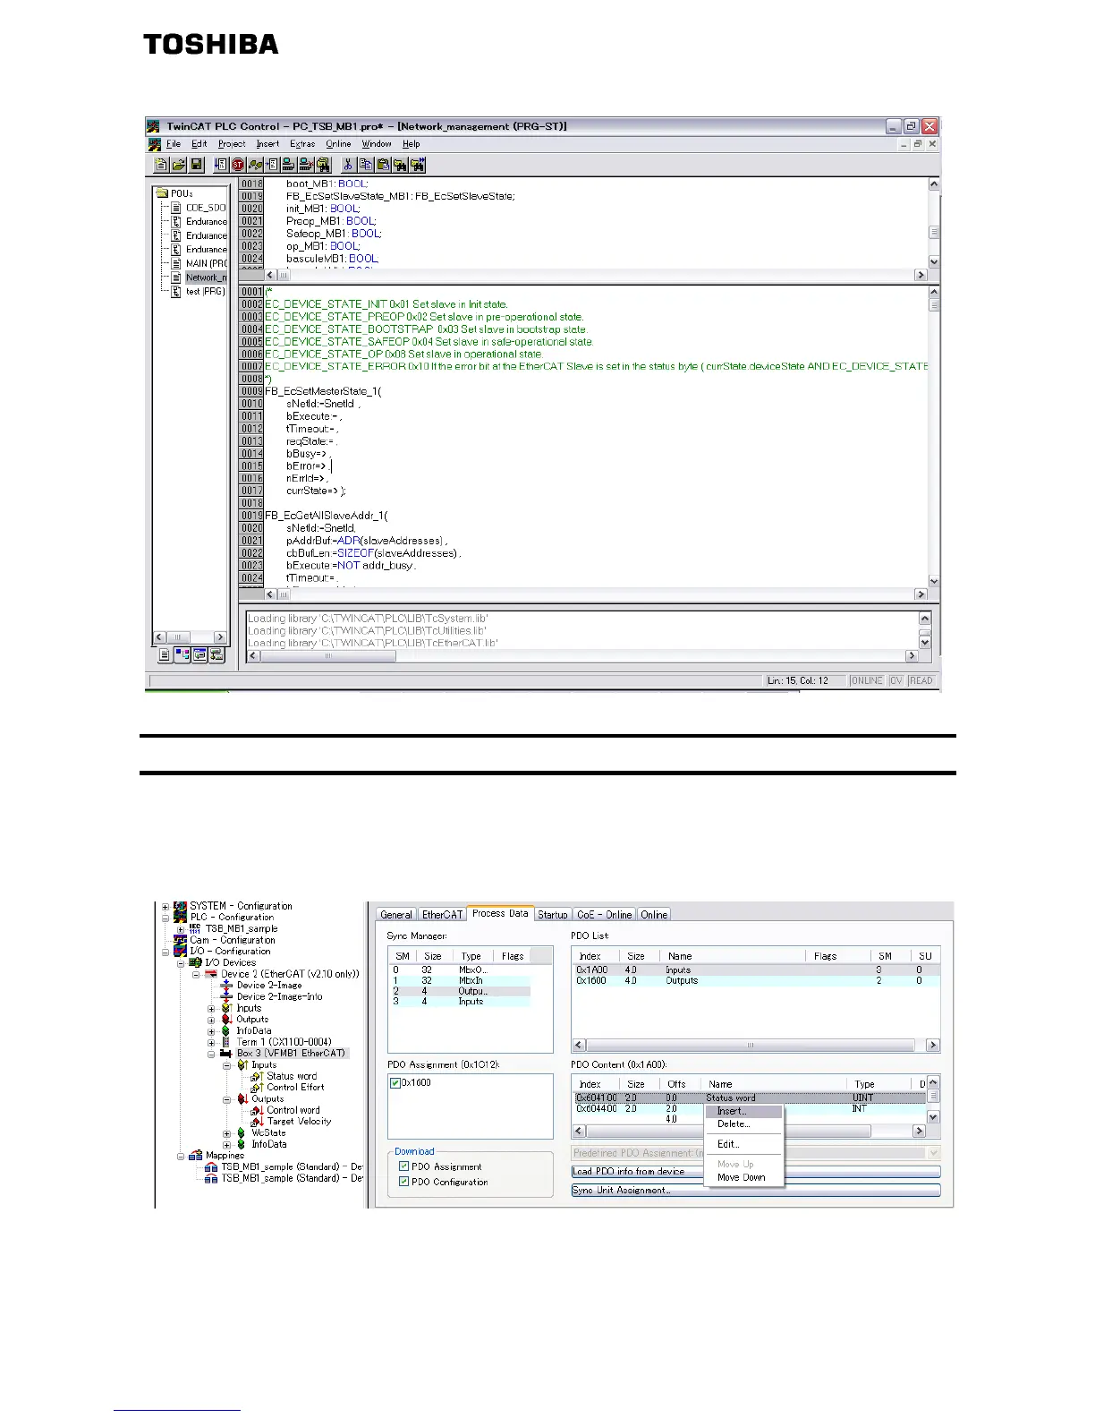1095x1418 pixels.
Task: Click the red Stop toolbar icon
Action: tap(238, 165)
